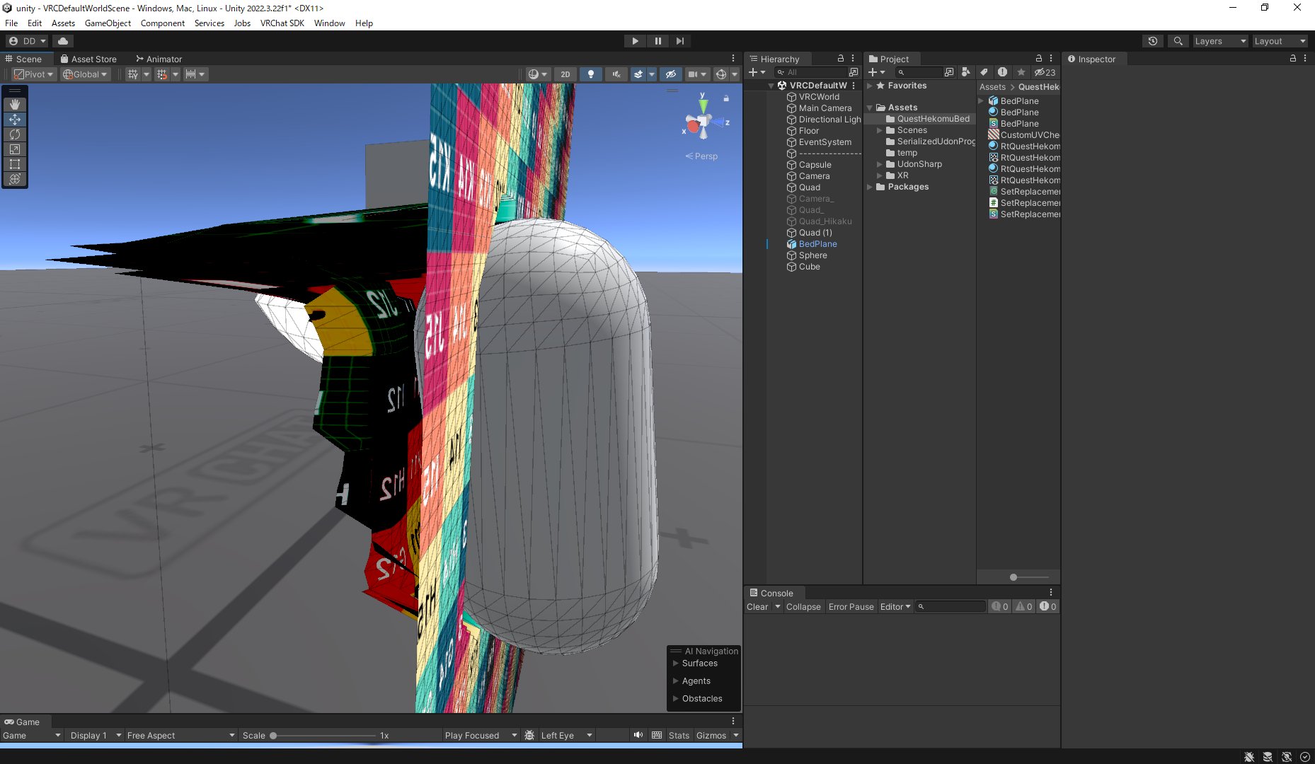Toggle hidden packages visibility (23)
The image size is (1315, 764).
(1045, 72)
